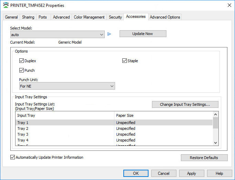Open the Ports tab

tap(43, 17)
